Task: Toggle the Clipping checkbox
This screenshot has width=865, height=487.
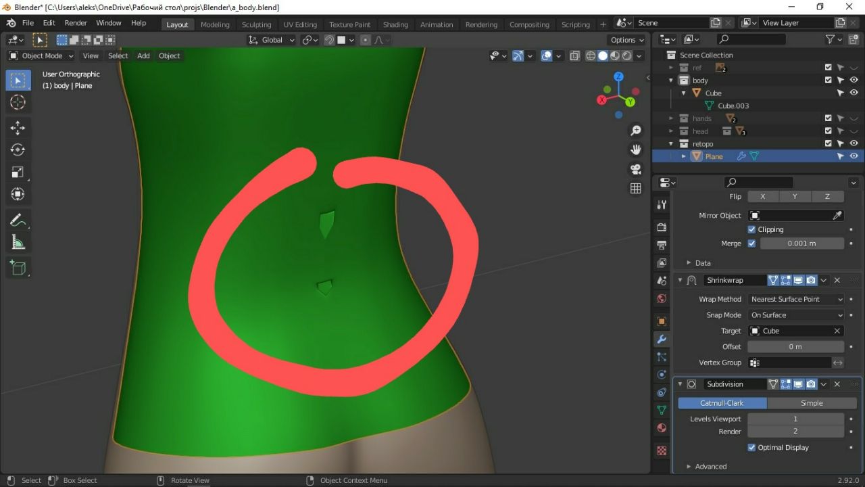Action: 751,229
